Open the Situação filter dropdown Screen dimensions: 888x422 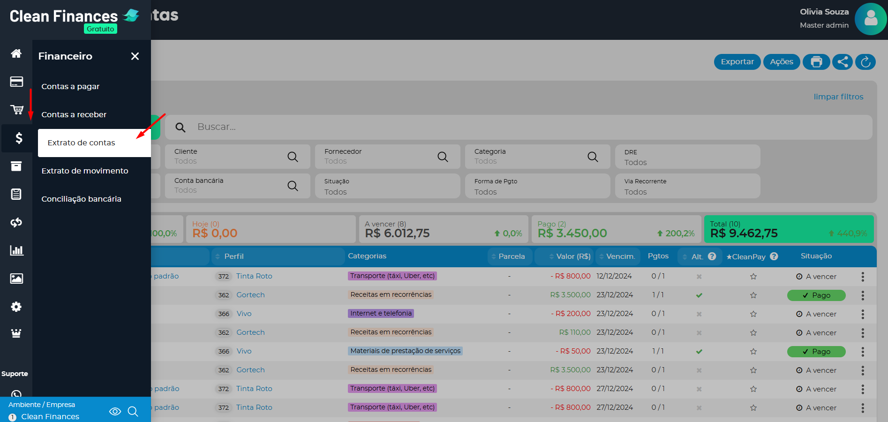[387, 186]
